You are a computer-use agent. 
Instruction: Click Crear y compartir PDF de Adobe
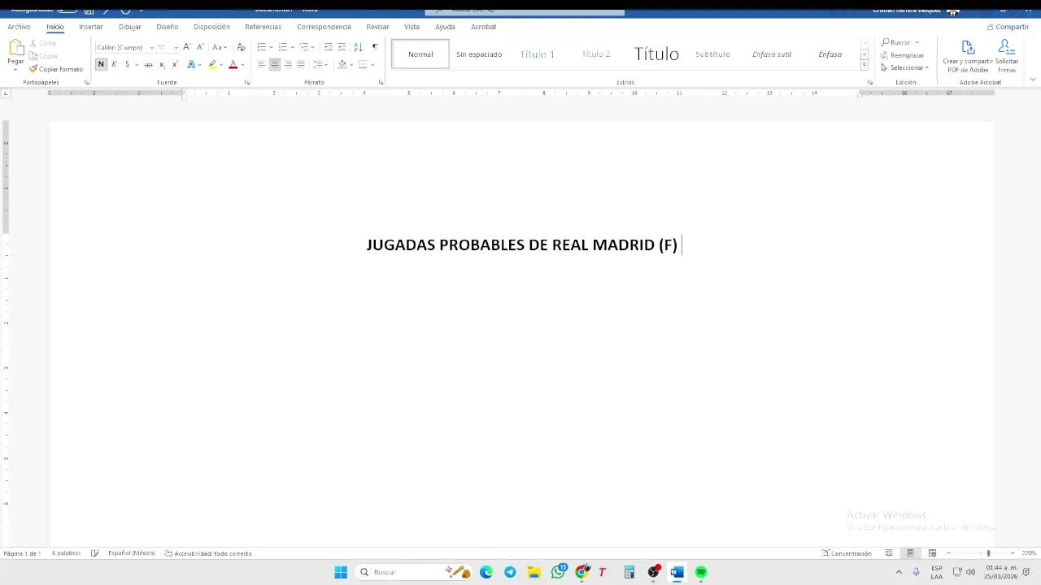(968, 57)
